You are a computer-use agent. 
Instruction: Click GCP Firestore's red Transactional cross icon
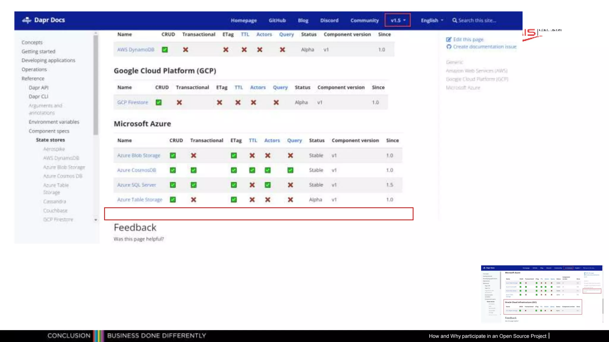click(179, 102)
